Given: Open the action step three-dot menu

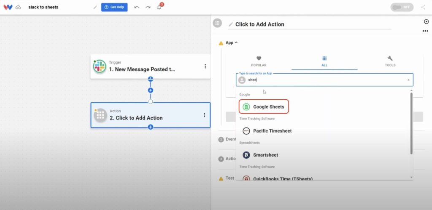Looking at the screenshot, I should point(205,115).
